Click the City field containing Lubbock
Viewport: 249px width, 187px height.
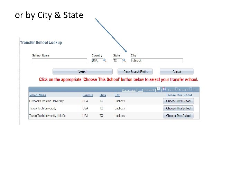[x=157, y=61]
